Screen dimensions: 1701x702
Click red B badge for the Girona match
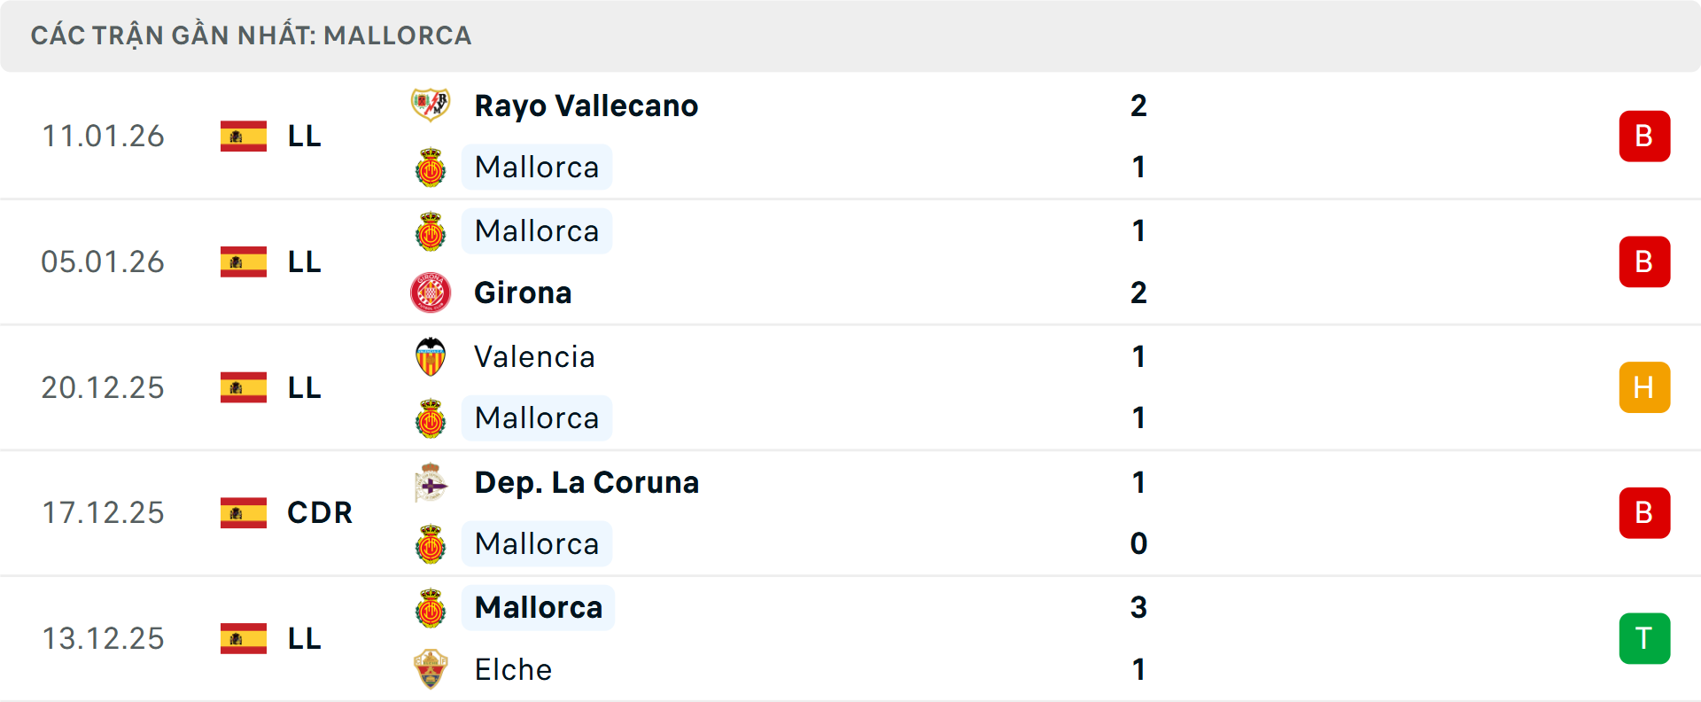(1643, 261)
